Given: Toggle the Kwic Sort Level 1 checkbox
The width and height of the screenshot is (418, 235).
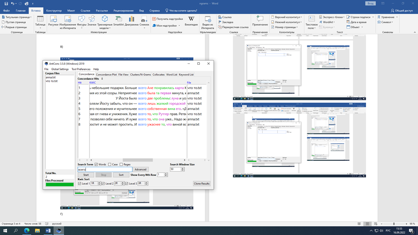Looking at the screenshot, I should pyautogui.click(x=79, y=184).
